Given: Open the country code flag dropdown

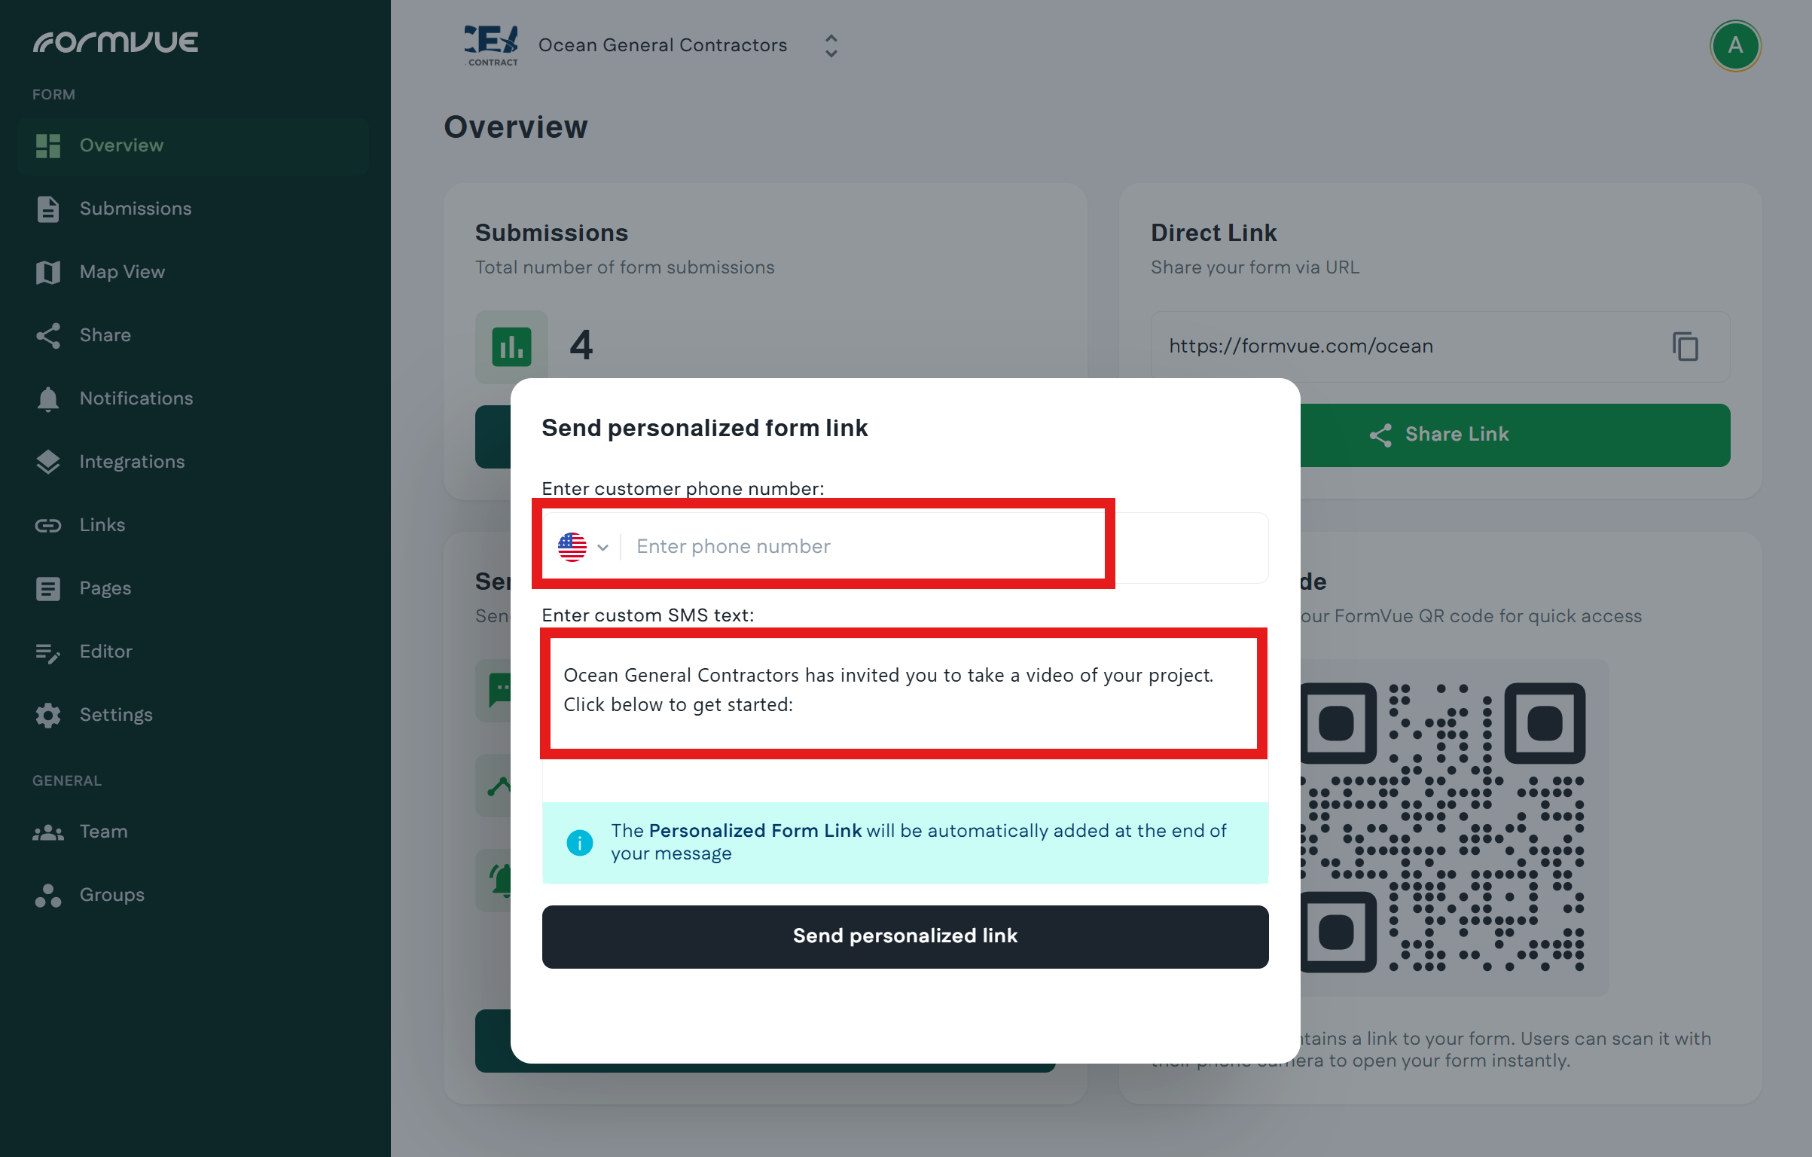Looking at the screenshot, I should (583, 547).
